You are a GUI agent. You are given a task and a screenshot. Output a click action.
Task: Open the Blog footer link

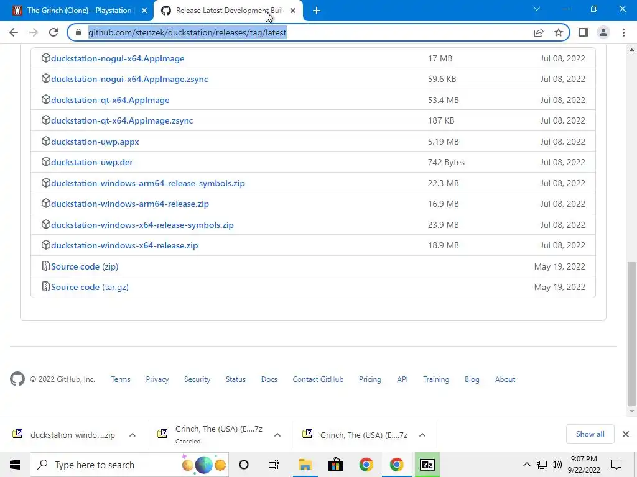click(x=472, y=379)
